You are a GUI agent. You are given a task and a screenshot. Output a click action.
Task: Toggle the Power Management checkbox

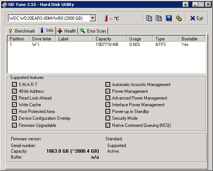coord(108,91)
